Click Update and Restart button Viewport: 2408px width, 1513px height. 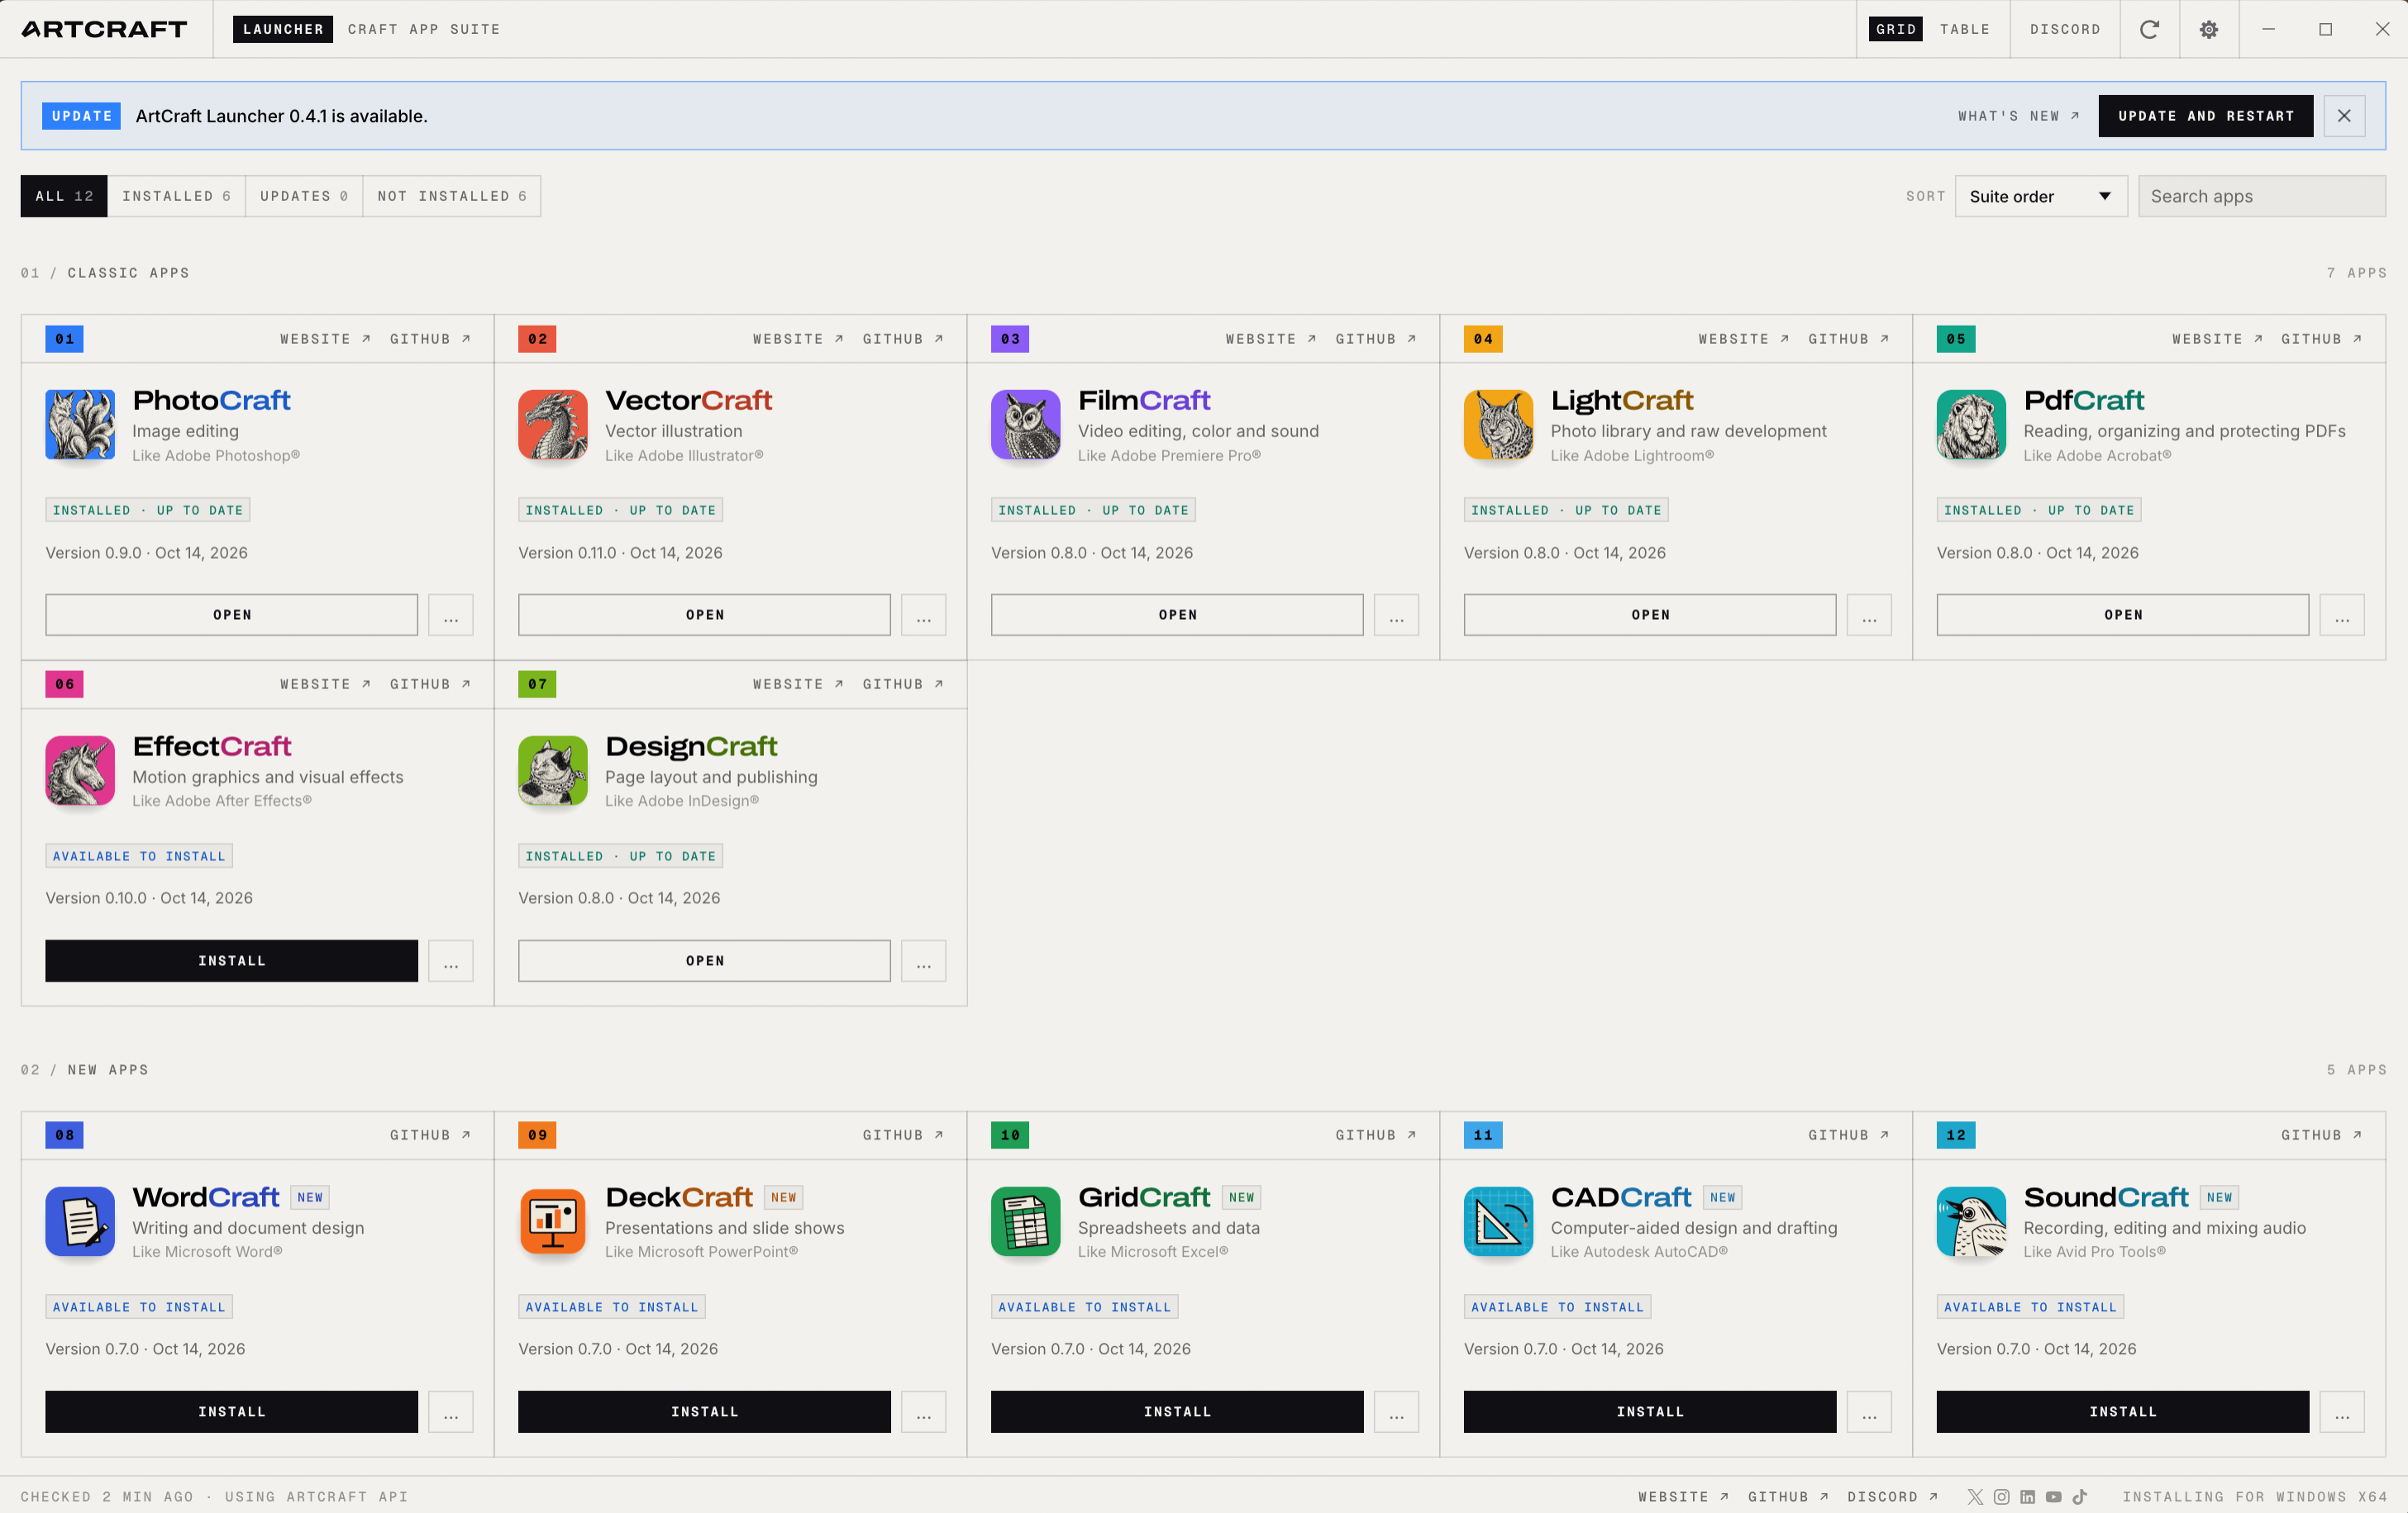coord(2206,116)
